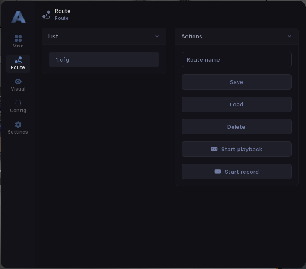Click keyboard hotkey icon beside Start record
The image size is (306, 269).
pyautogui.click(x=218, y=172)
